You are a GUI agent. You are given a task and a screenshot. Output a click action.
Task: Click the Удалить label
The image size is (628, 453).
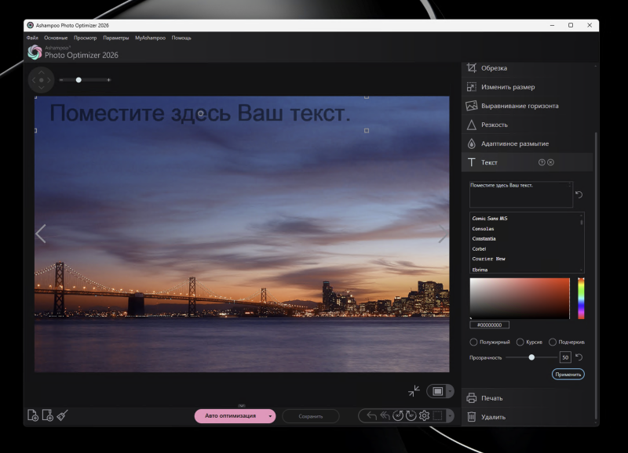pos(493,417)
